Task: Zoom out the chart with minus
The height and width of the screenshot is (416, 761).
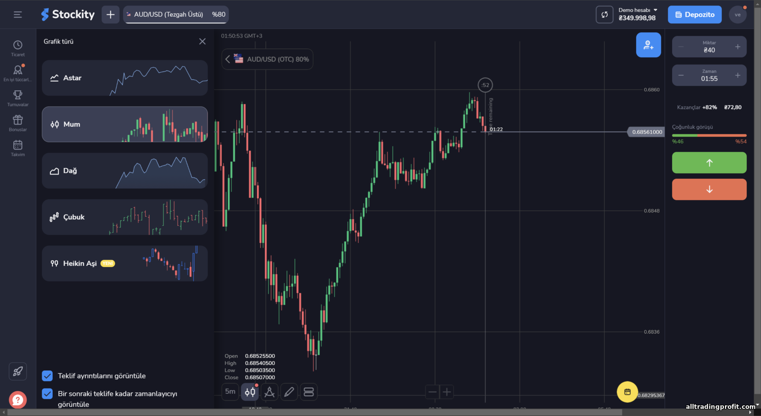Action: 432,392
